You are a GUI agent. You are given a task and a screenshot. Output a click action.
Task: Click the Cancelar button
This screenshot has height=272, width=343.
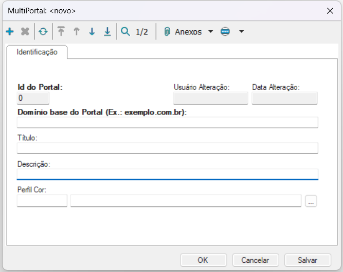(255, 260)
